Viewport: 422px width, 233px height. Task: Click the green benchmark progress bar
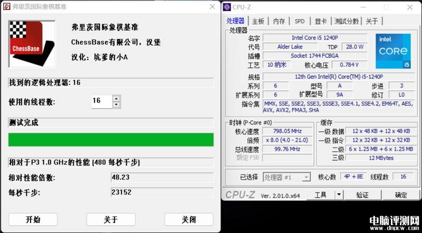click(111, 140)
